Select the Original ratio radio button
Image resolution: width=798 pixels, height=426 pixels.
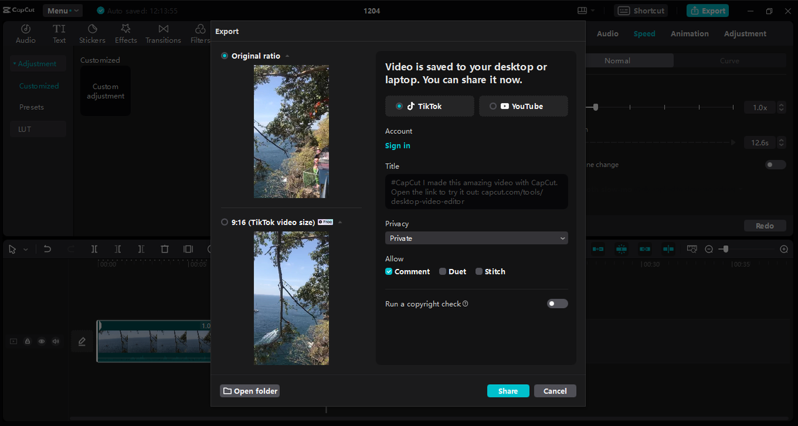click(224, 56)
